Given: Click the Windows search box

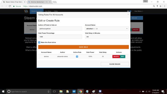Looking at the screenshot, I should [x=29, y=91].
